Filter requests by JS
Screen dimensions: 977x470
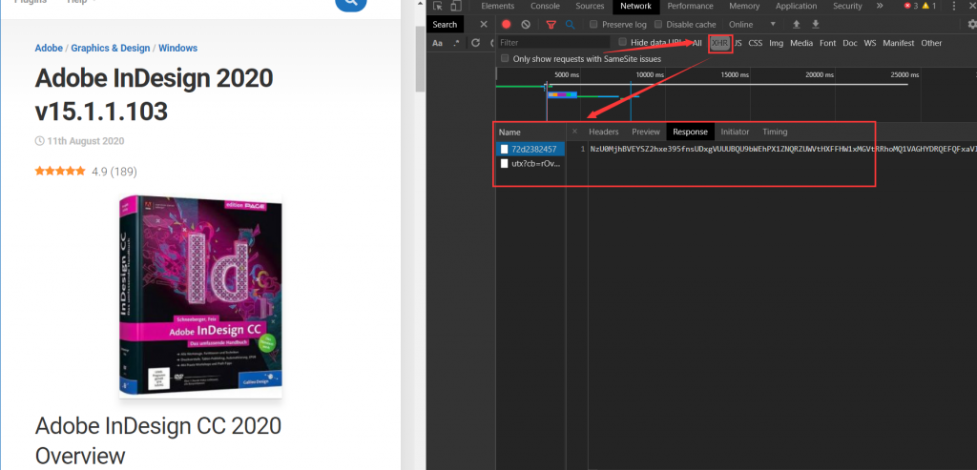click(x=738, y=43)
